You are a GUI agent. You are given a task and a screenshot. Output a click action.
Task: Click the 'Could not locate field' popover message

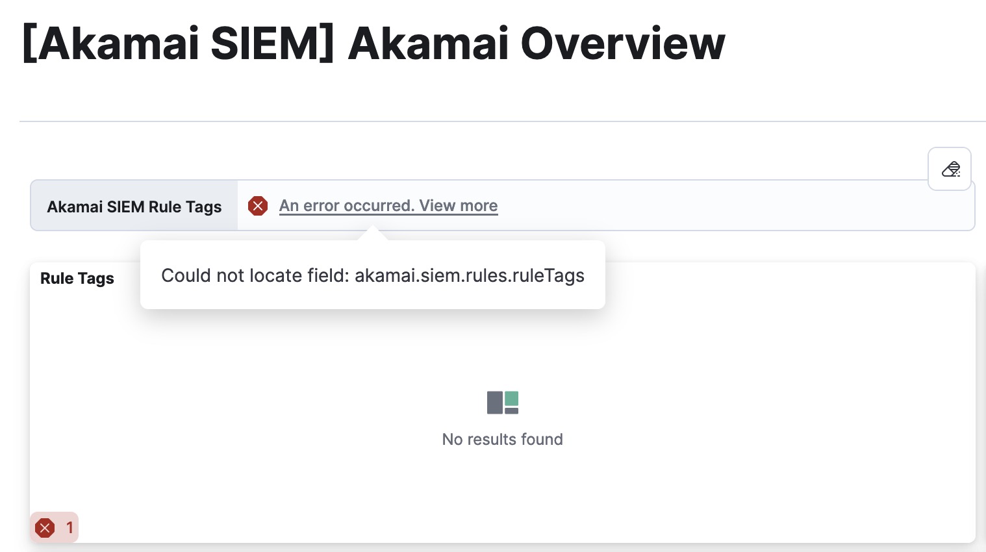click(373, 275)
